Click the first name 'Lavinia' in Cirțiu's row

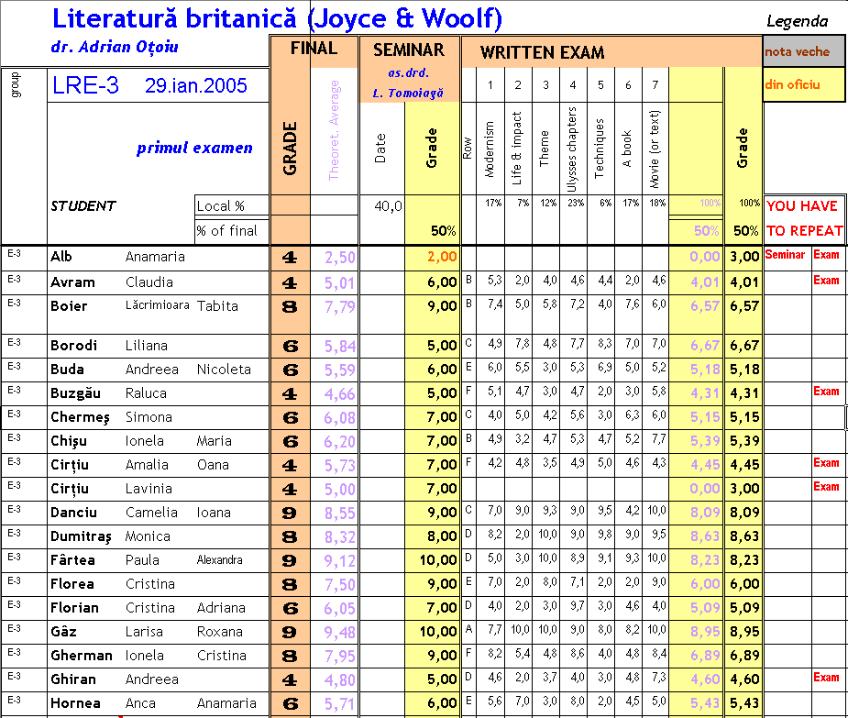pyautogui.click(x=149, y=489)
